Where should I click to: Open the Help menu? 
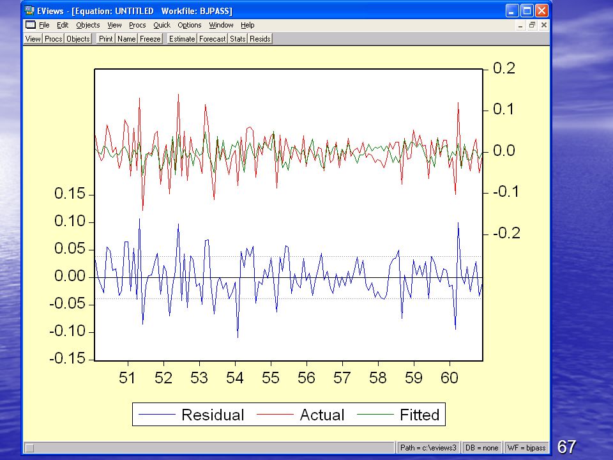pos(248,25)
